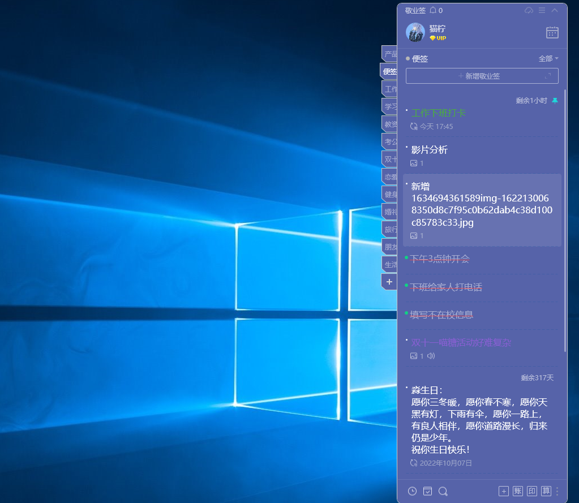The height and width of the screenshot is (503, 579).
Task: Open the 印 stamp icon
Action: click(x=531, y=491)
